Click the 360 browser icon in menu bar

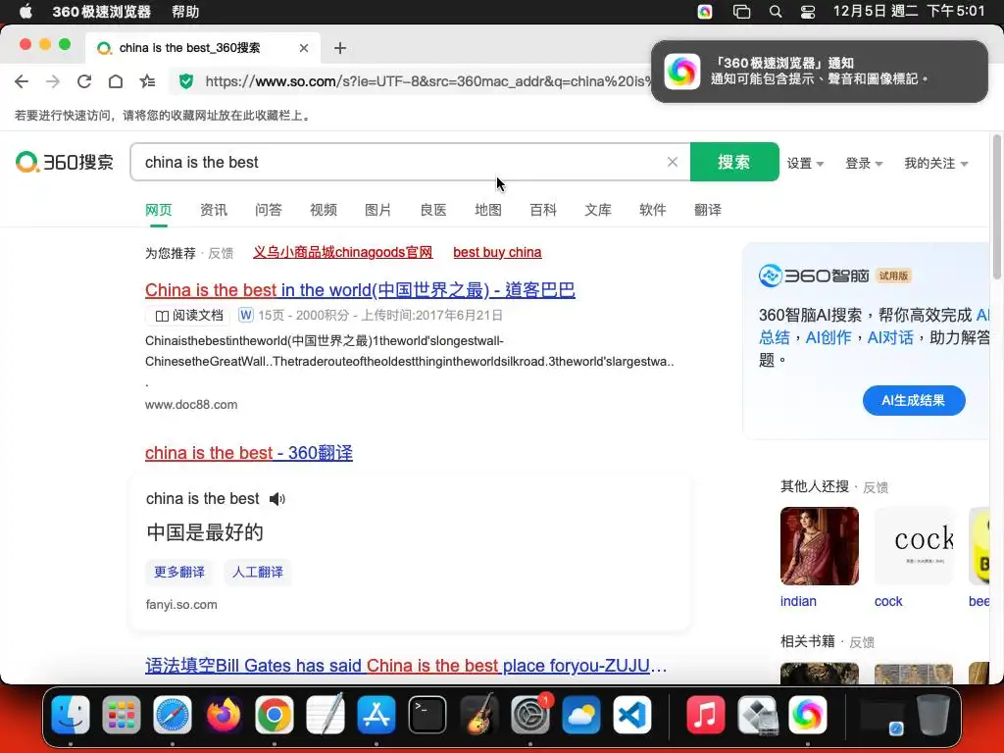pos(705,12)
